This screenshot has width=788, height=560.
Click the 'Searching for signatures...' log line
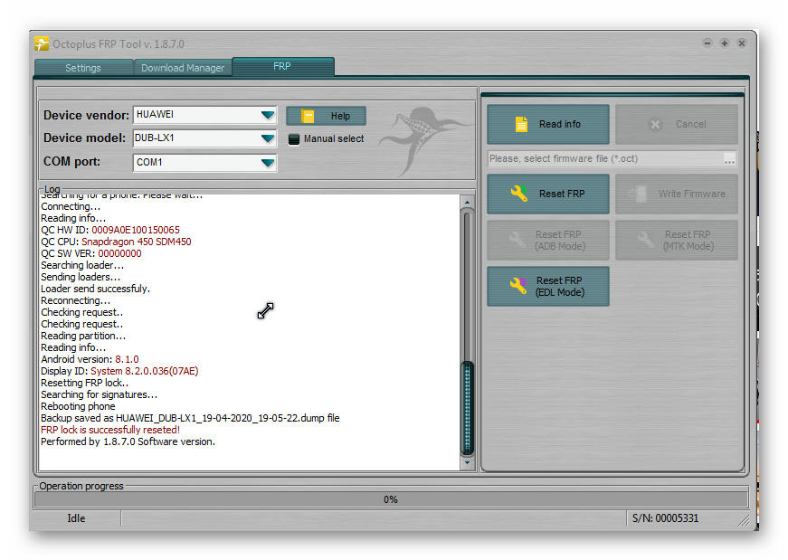click(99, 395)
